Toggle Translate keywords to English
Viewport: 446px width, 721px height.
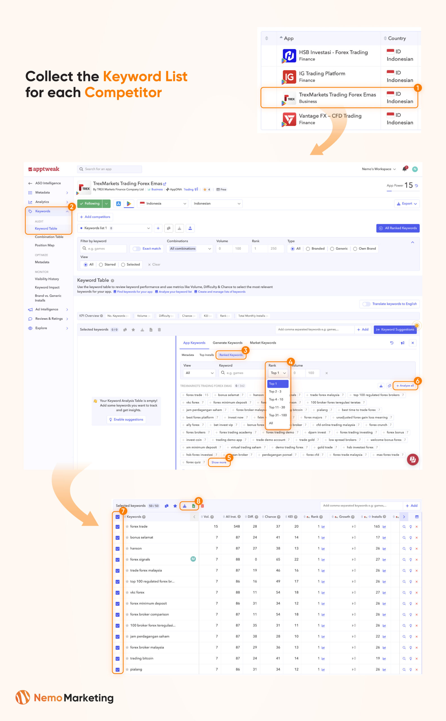366,304
